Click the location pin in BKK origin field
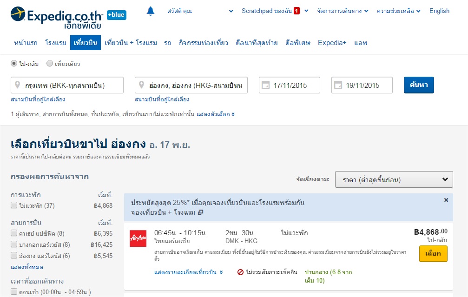This screenshot has width=468, height=297. pyautogui.click(x=18, y=85)
